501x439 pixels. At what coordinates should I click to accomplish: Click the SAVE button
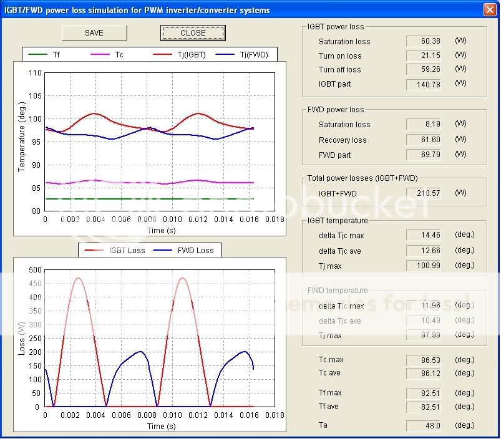pyautogui.click(x=94, y=33)
